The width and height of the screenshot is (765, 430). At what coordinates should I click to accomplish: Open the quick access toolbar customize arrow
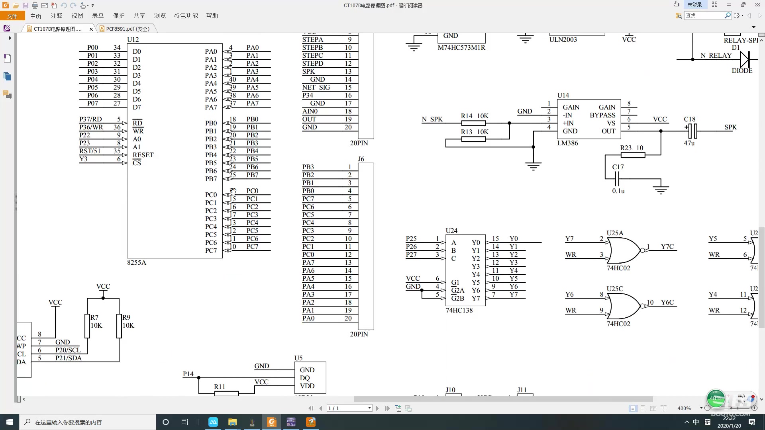click(x=92, y=6)
